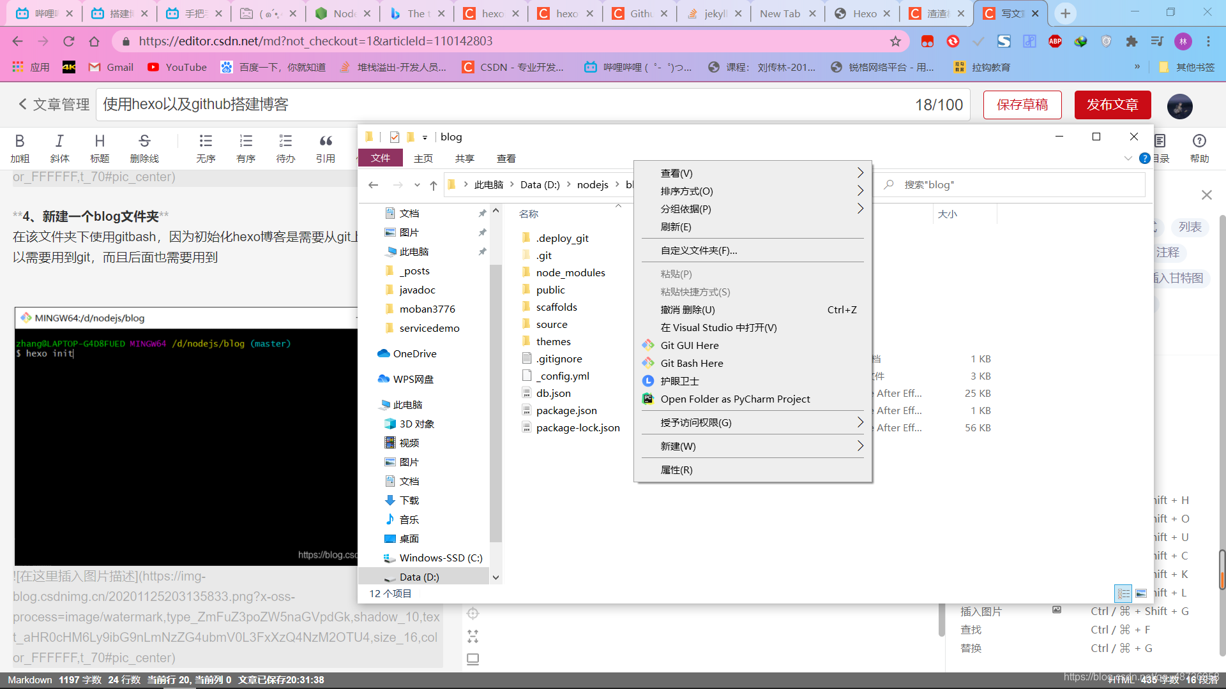Screen dimensions: 1226x689
Task: Go up one folder in Explorer
Action: coord(434,185)
